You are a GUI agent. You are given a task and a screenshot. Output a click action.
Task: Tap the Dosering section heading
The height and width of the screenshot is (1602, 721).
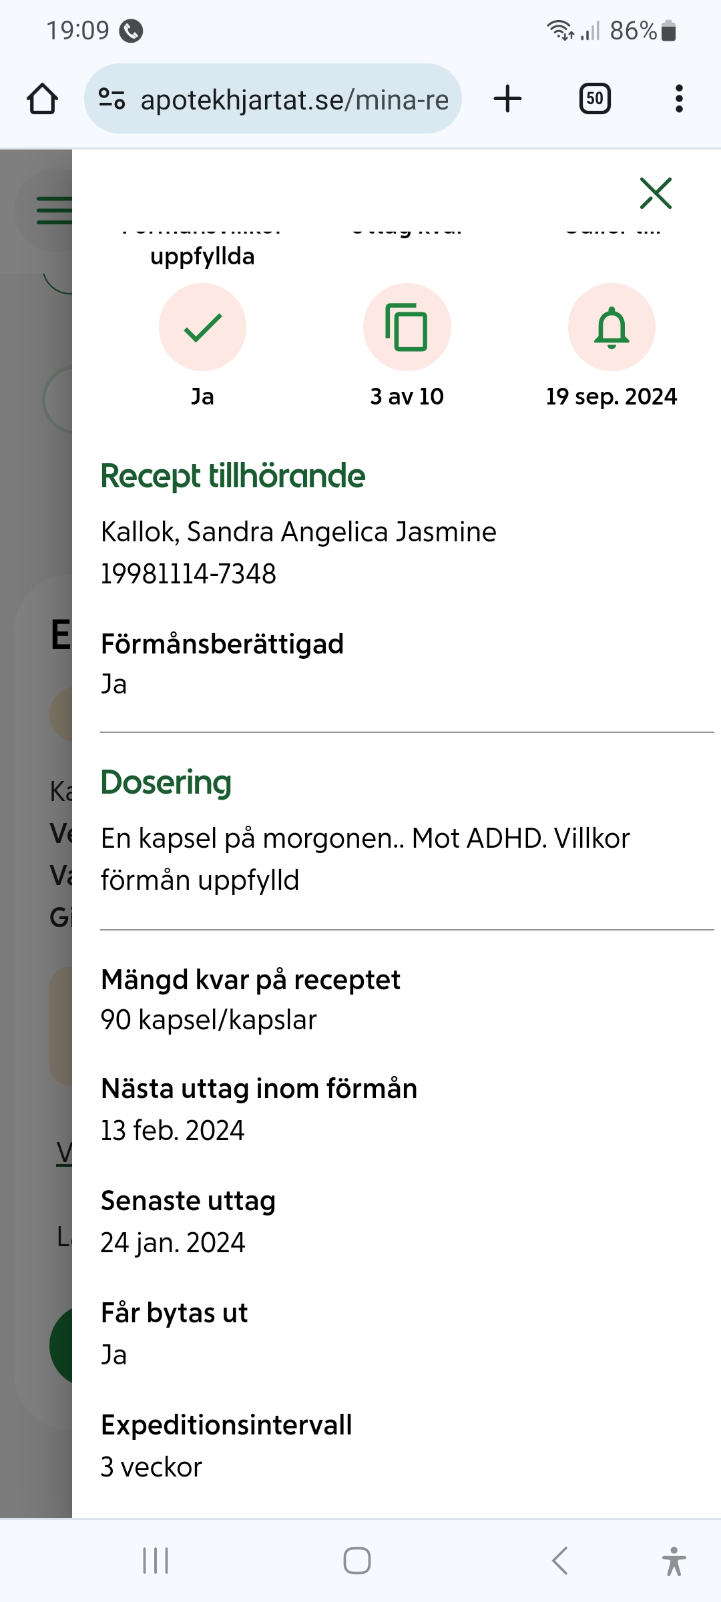coord(166,782)
